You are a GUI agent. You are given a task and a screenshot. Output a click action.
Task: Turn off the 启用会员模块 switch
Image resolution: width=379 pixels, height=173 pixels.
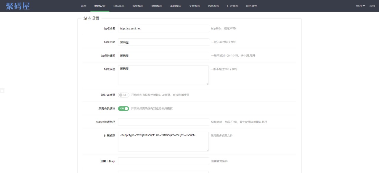coord(123,108)
